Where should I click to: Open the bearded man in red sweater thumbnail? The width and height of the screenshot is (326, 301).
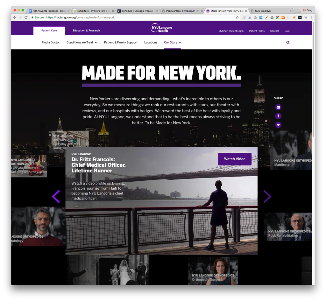[39, 226]
